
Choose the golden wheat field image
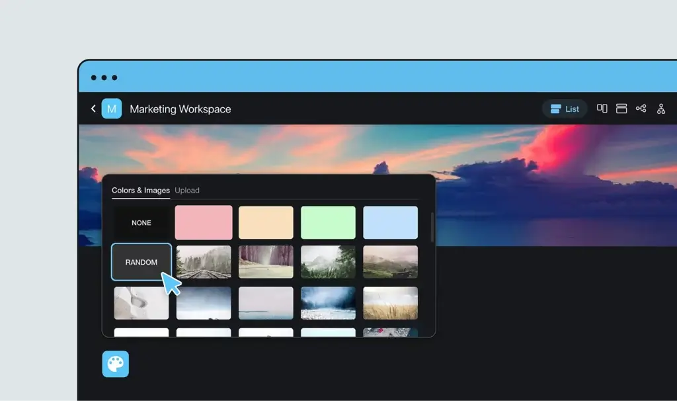(390, 303)
